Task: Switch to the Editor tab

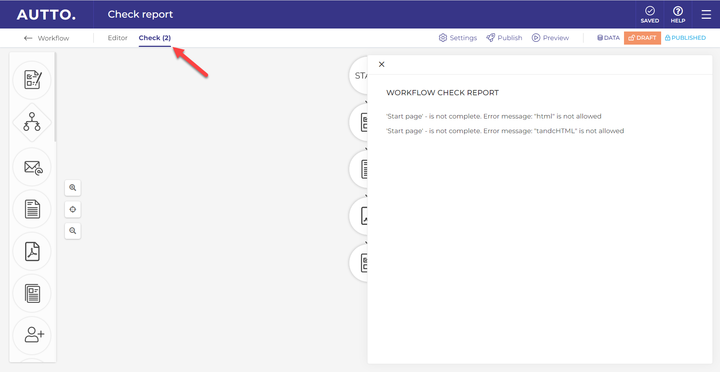Action: 118,38
